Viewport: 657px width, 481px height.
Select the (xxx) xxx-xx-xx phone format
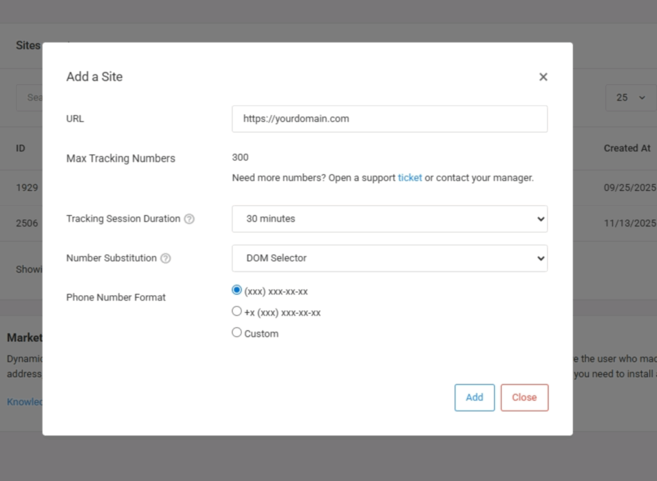coord(237,290)
